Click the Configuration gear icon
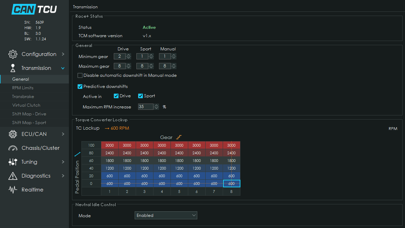Image resolution: width=405 pixels, height=228 pixels. point(13,54)
